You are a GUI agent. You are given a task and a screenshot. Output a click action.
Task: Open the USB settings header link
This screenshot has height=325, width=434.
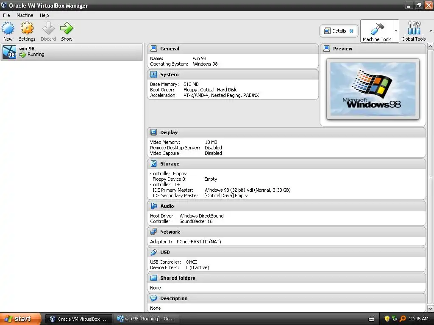(165, 252)
